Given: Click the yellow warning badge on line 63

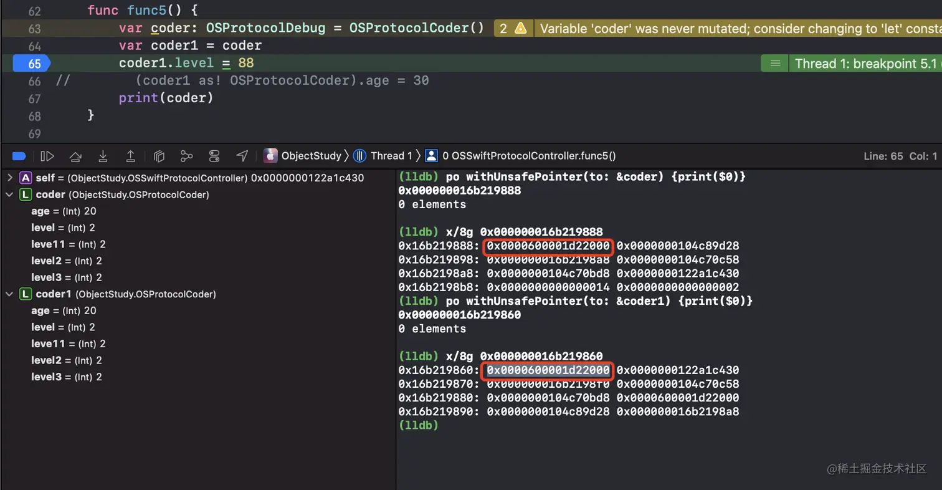Looking at the screenshot, I should pos(513,28).
